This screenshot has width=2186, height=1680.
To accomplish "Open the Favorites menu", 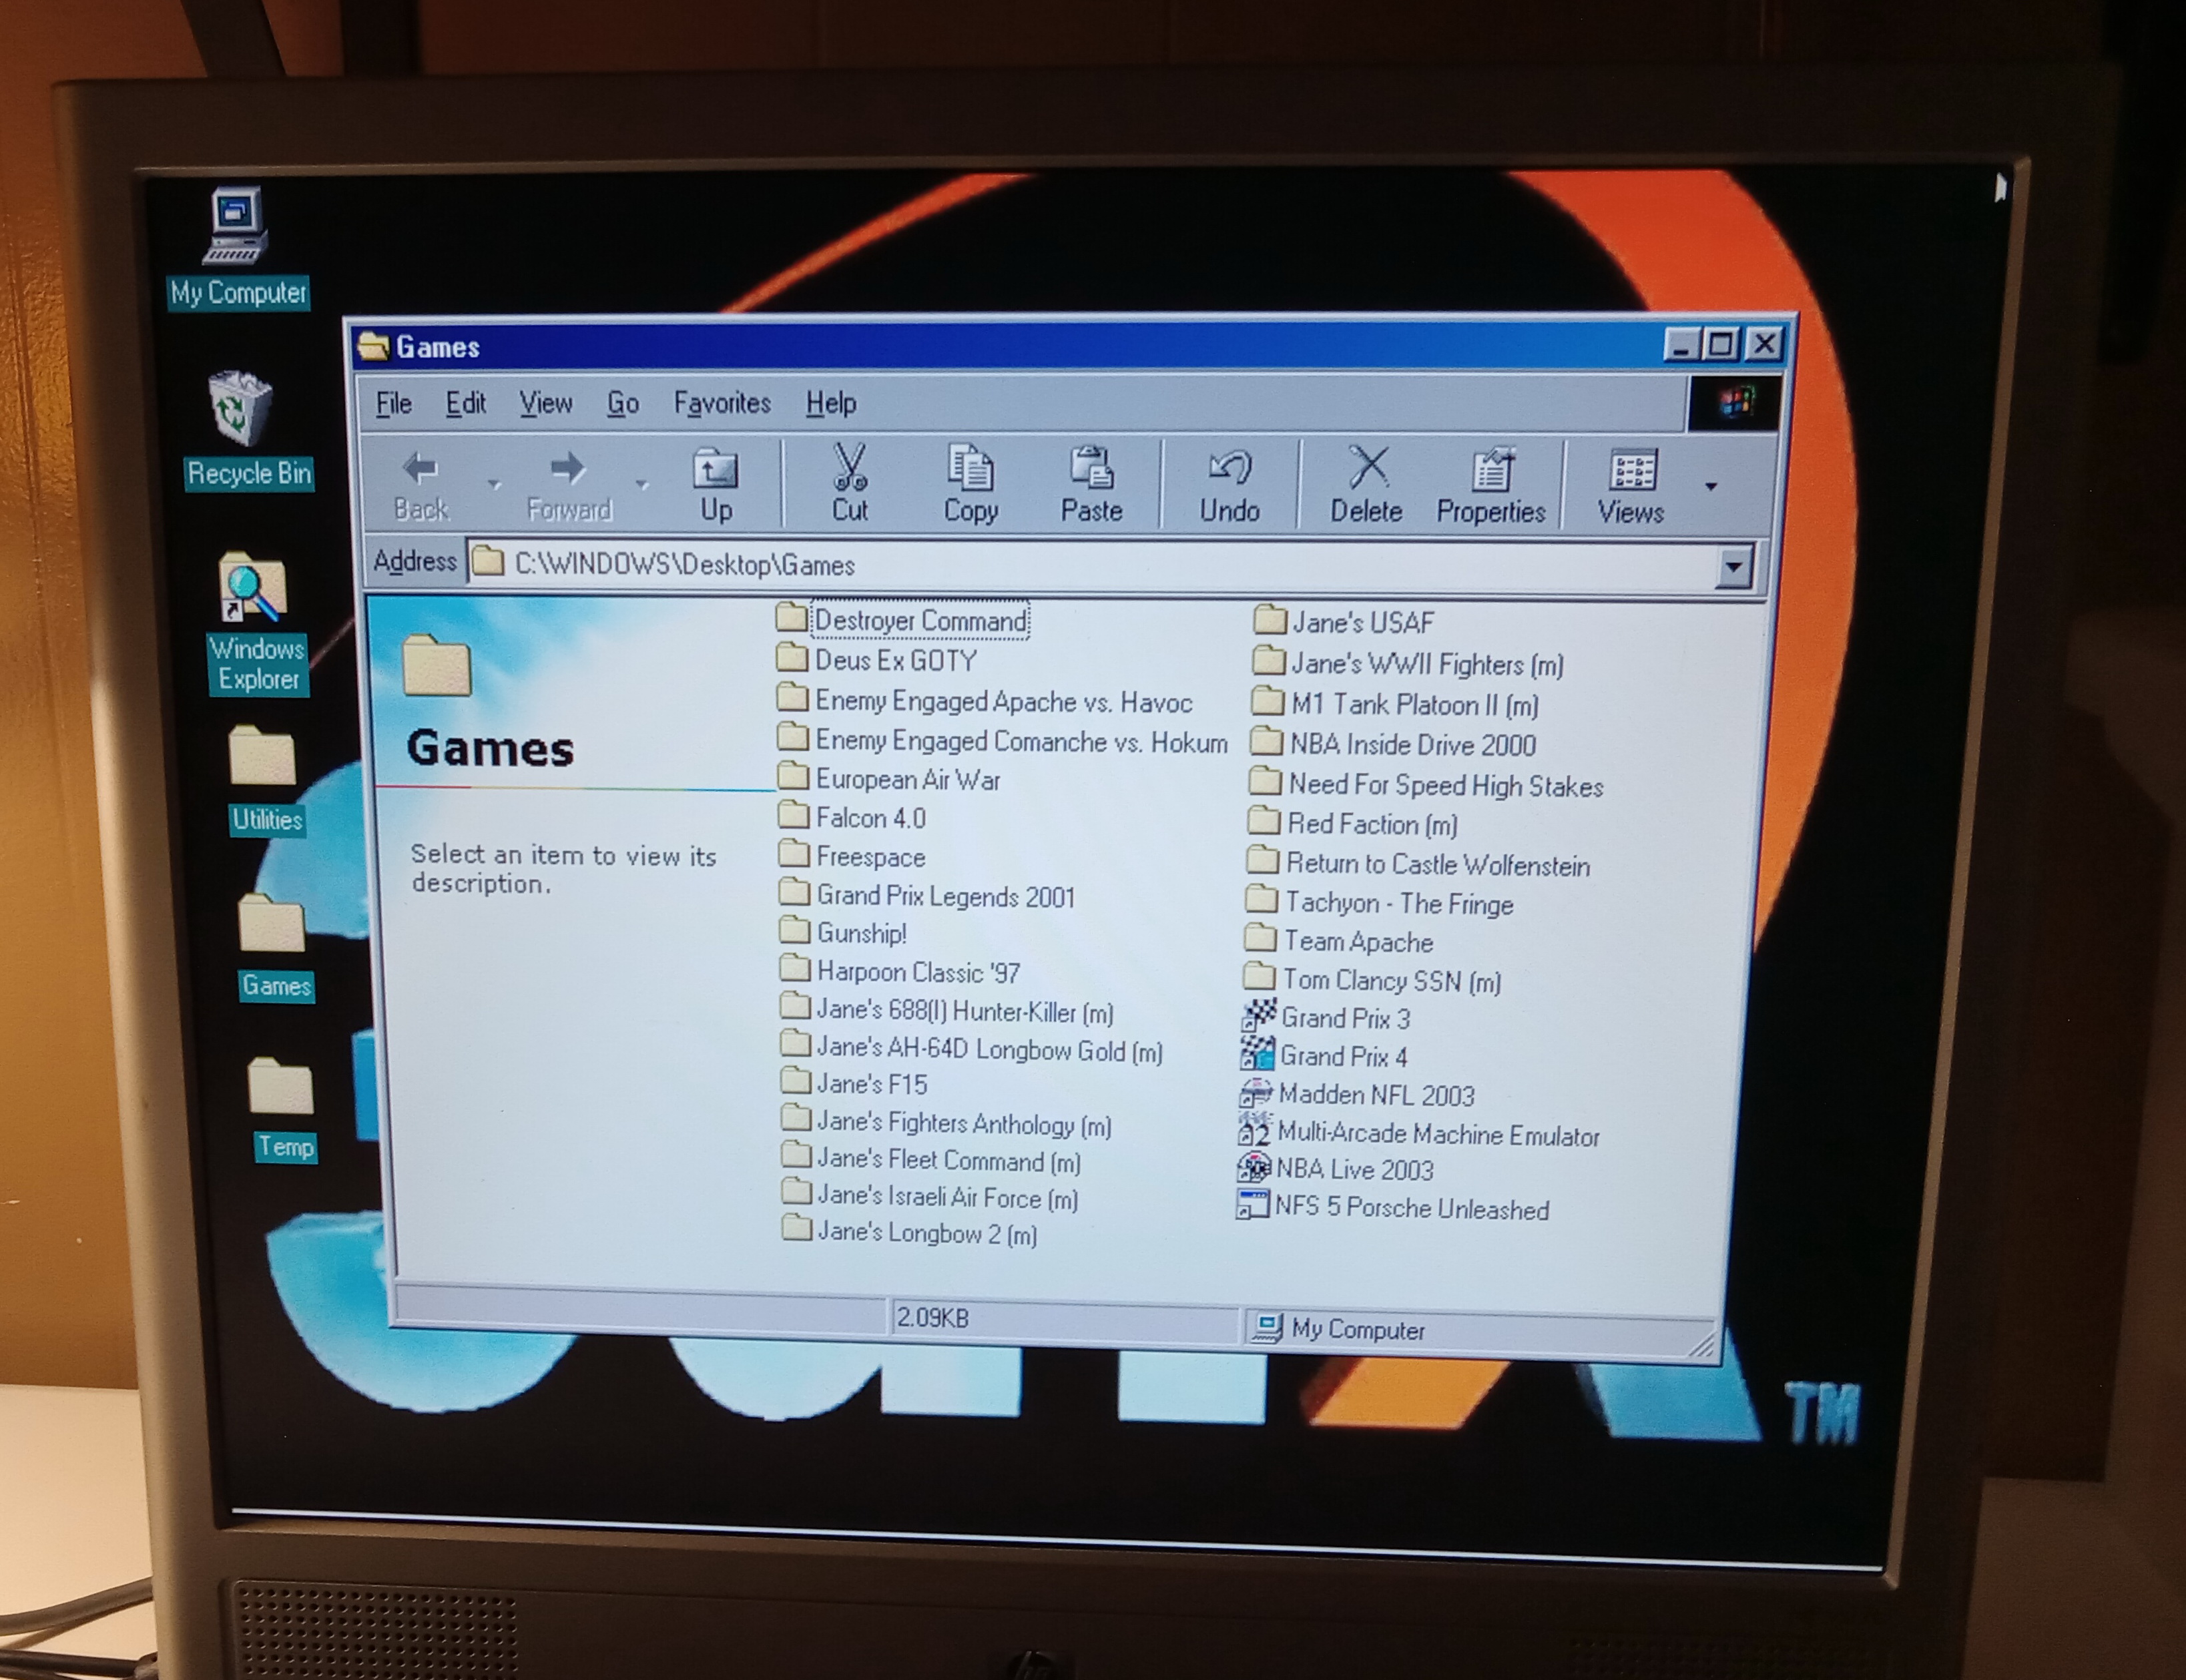I will pos(722,403).
